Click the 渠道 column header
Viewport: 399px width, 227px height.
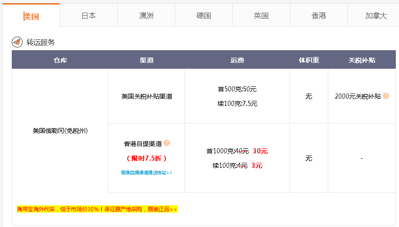pyautogui.click(x=146, y=60)
